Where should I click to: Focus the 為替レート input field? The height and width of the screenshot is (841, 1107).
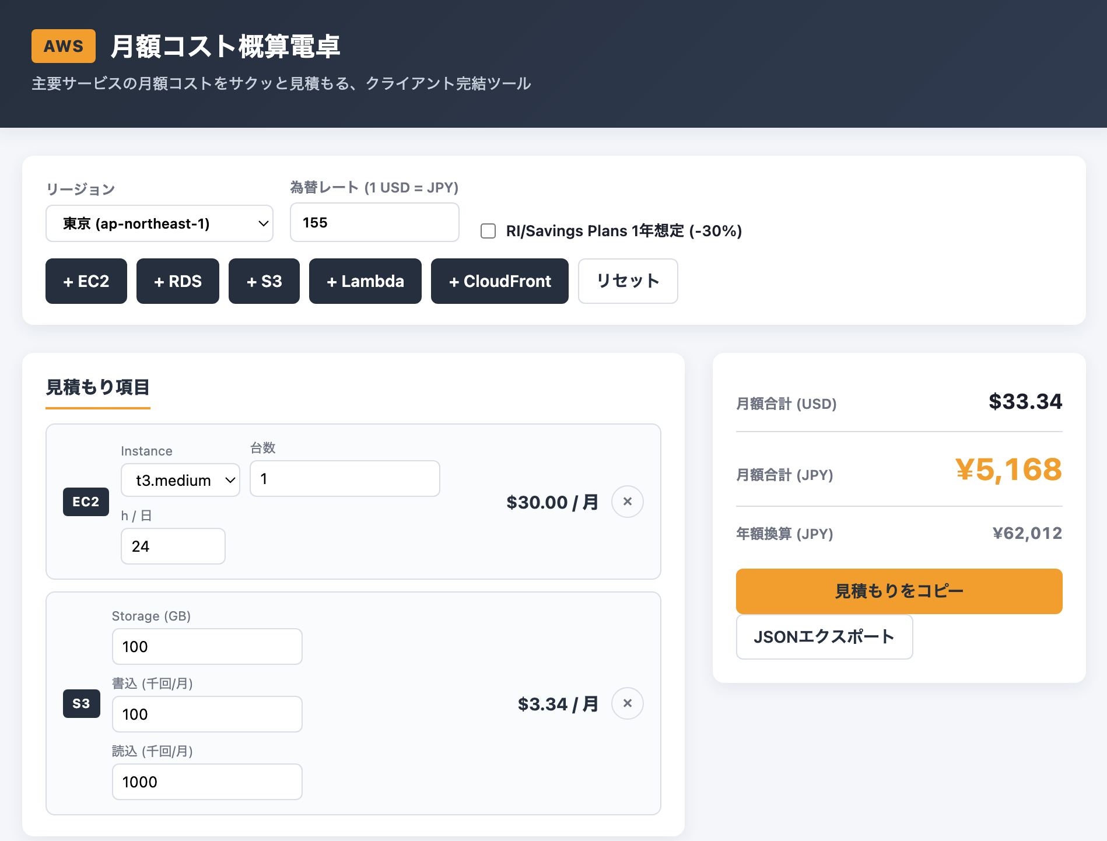(x=374, y=222)
